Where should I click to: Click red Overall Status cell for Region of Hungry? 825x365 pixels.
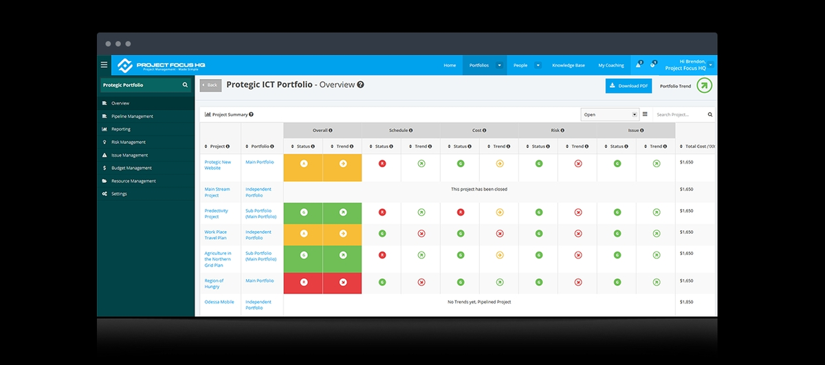[x=303, y=283]
